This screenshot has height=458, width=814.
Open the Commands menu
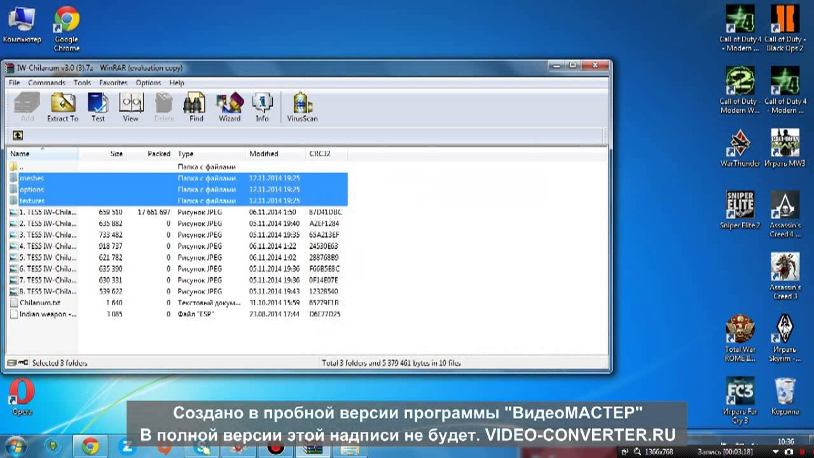pyautogui.click(x=46, y=83)
